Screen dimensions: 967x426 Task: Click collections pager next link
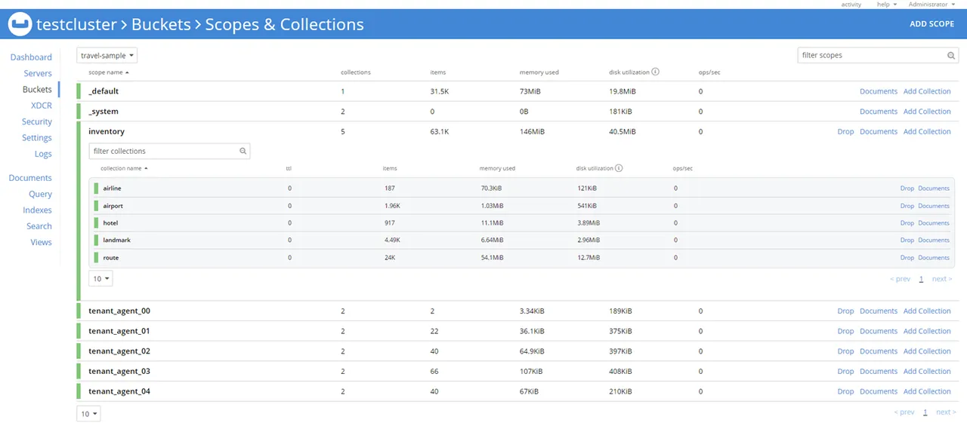click(942, 279)
